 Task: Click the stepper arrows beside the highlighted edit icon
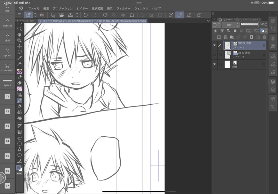pyautogui.click(x=35, y=15)
